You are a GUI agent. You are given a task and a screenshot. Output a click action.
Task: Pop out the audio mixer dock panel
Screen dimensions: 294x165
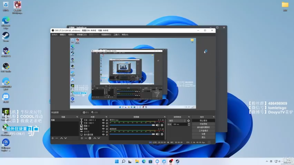[x=165, y=117]
